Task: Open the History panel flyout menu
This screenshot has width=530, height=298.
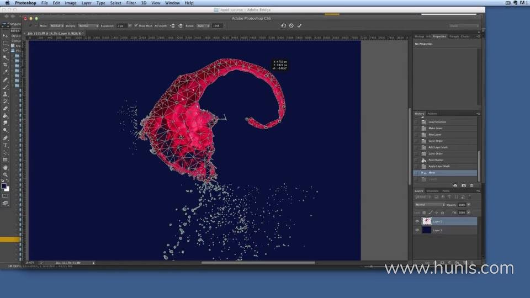Action: click(x=478, y=114)
